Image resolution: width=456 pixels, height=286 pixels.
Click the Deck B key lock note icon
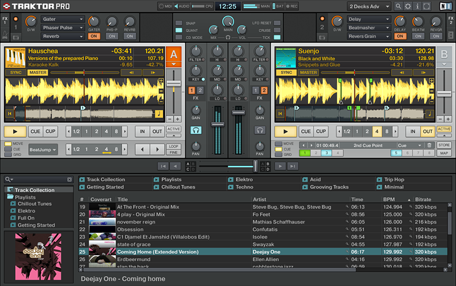tap(430, 114)
